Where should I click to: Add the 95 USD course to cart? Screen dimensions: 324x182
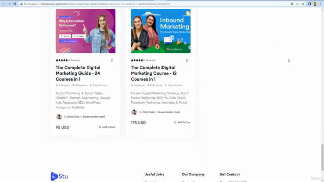pos(107,127)
